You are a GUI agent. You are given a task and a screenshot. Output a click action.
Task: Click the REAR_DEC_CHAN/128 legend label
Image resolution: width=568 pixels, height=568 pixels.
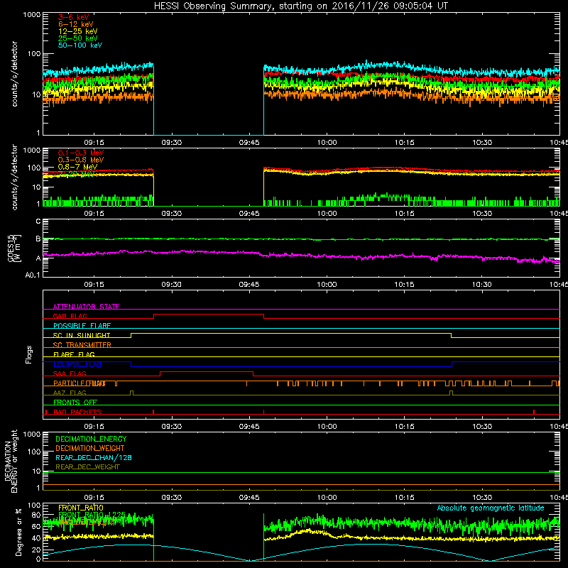tap(94, 457)
